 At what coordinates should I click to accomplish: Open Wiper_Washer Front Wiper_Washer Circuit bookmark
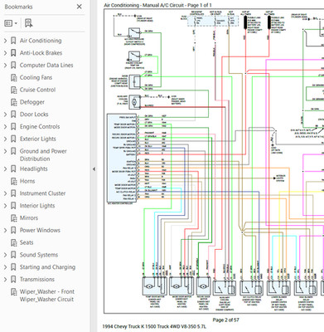click(47, 295)
